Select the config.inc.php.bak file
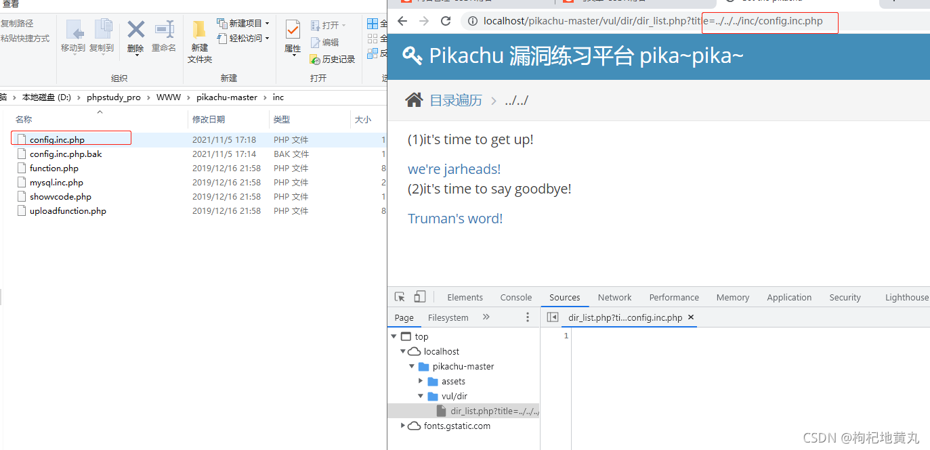 [x=66, y=154]
